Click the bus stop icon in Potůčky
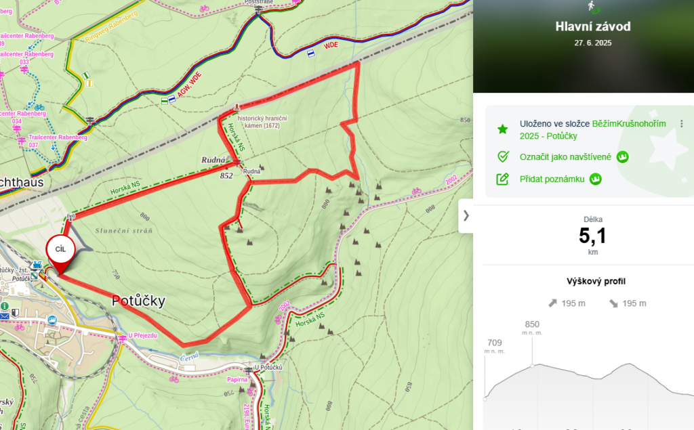 click(52, 320)
